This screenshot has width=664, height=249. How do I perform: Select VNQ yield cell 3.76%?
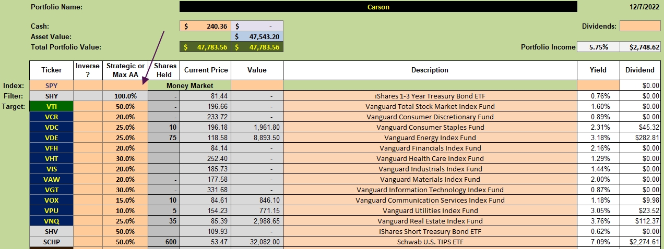[598, 221]
